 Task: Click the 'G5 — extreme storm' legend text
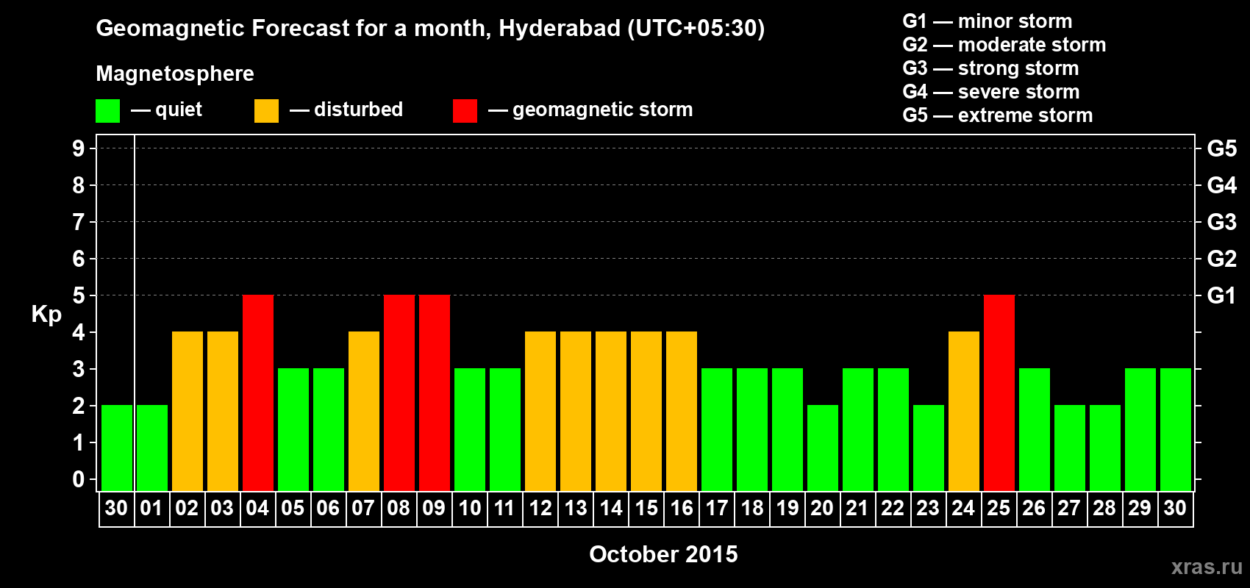click(x=998, y=115)
